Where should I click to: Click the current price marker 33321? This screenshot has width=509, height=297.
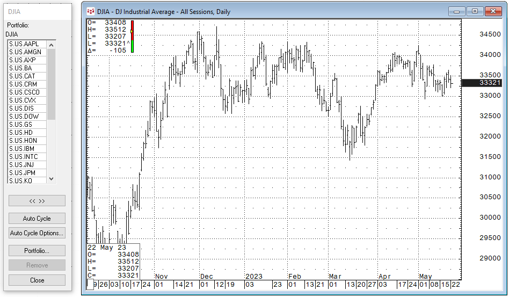tap(482, 83)
